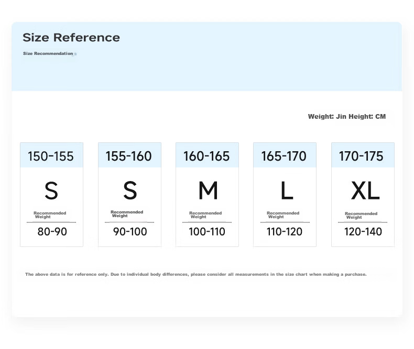Select the 170-175 height range

pyautogui.click(x=361, y=156)
